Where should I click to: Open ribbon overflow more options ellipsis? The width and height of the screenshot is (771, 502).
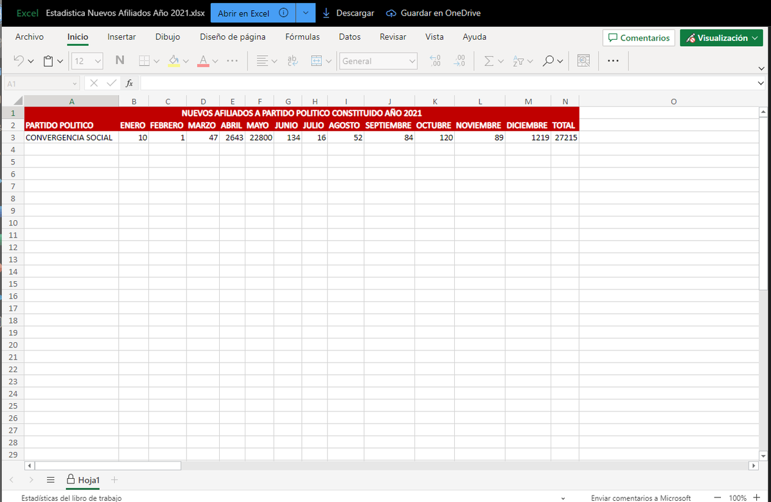[x=613, y=61]
